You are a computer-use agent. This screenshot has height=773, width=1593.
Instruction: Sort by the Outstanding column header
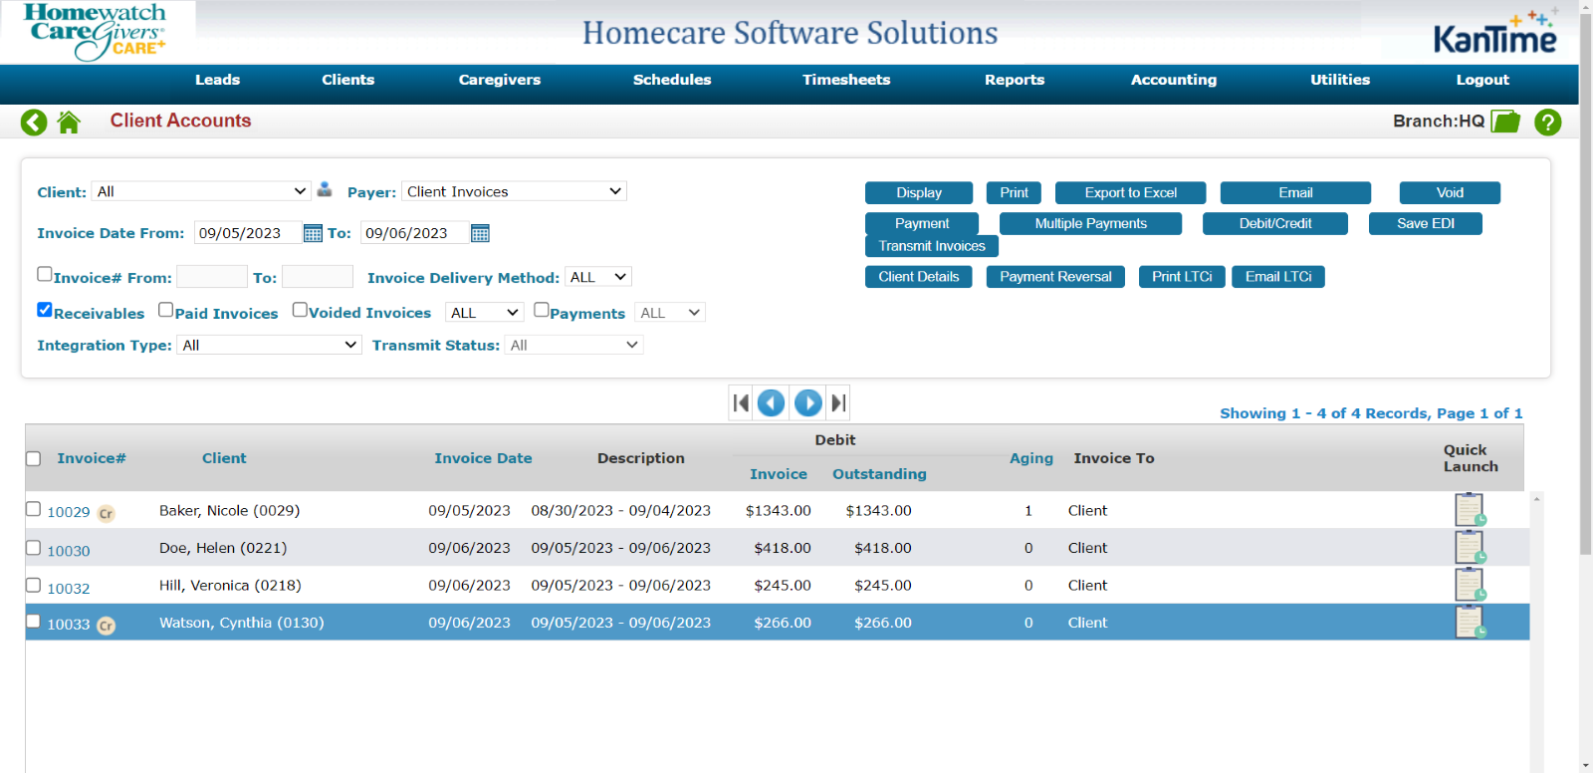pos(879,474)
